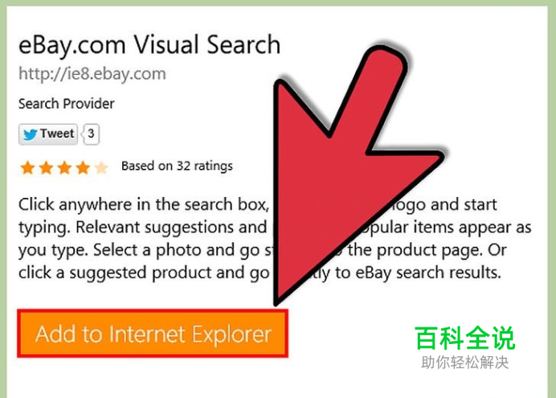Click the large red arrow graphic
This screenshot has width=556, height=398.
[354, 170]
